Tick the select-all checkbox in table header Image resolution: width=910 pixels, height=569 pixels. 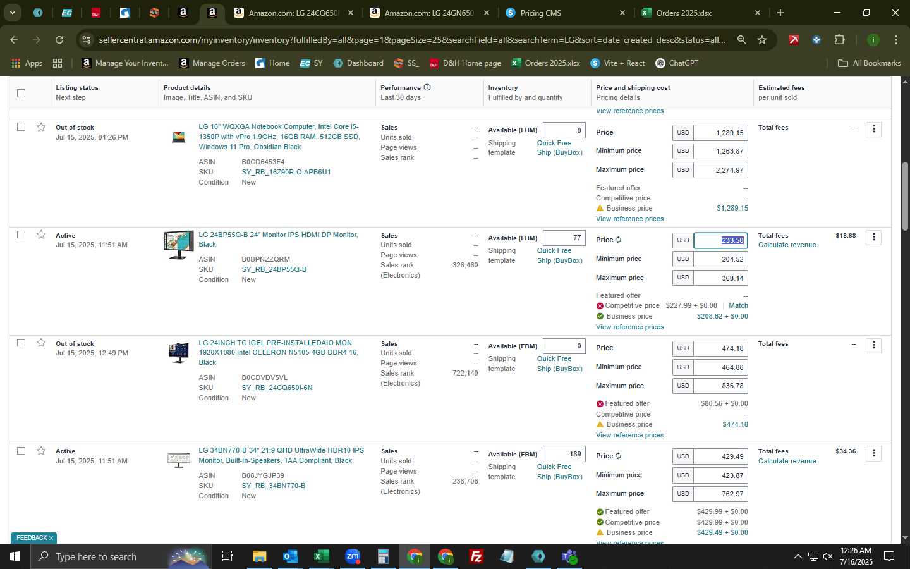tap(21, 93)
